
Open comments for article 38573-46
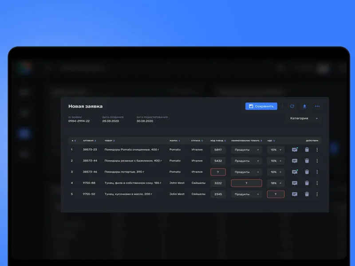[295, 172]
